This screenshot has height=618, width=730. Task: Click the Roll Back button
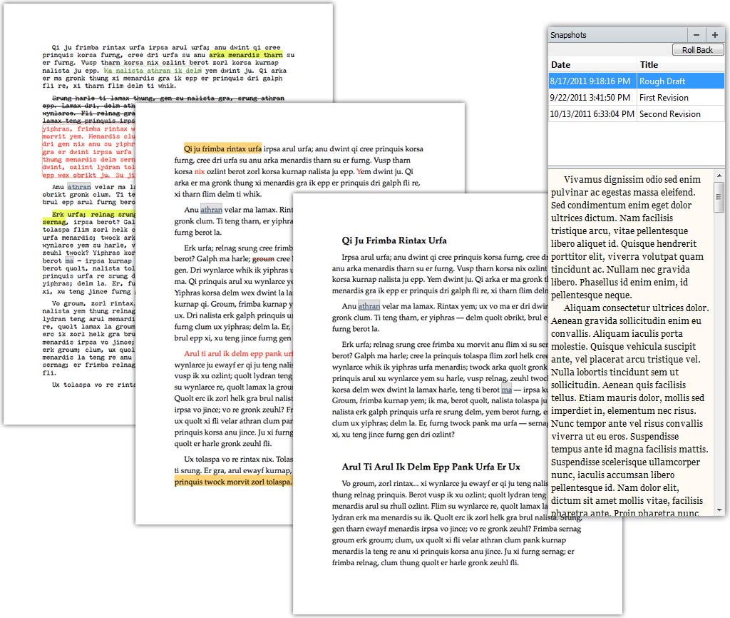click(697, 50)
